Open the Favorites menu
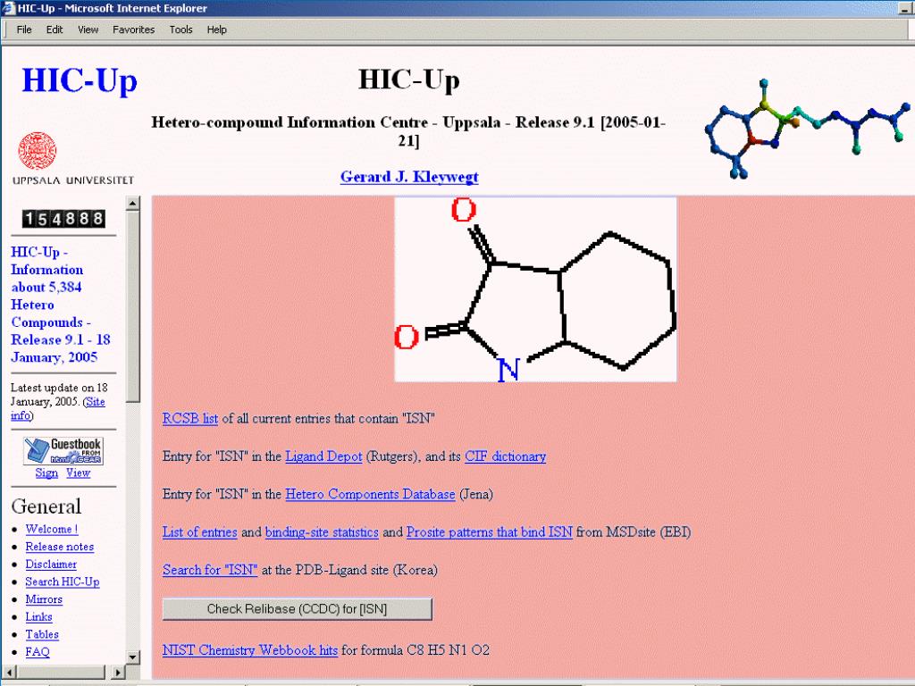This screenshot has width=915, height=686. (x=134, y=29)
